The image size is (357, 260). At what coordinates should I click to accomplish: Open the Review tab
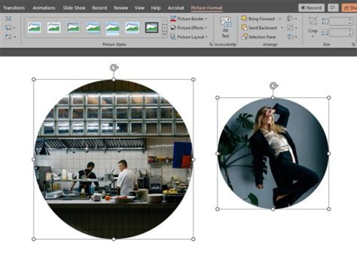(x=120, y=8)
